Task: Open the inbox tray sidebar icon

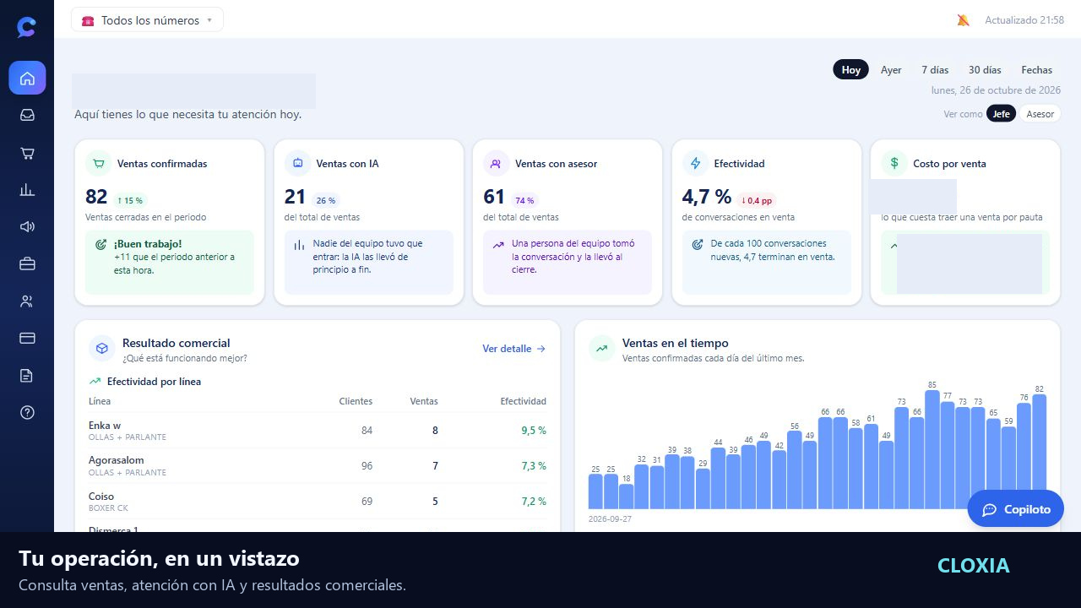Action: (27, 115)
